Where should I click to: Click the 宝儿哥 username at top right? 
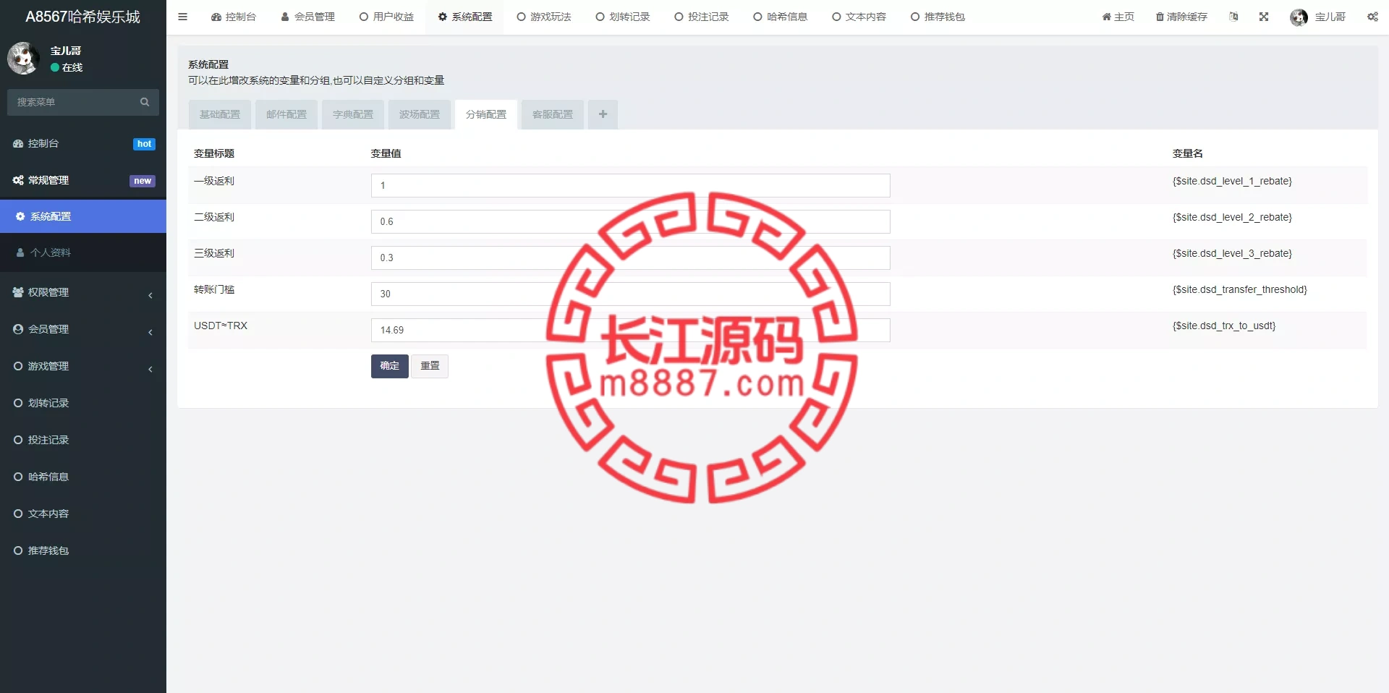click(x=1330, y=17)
